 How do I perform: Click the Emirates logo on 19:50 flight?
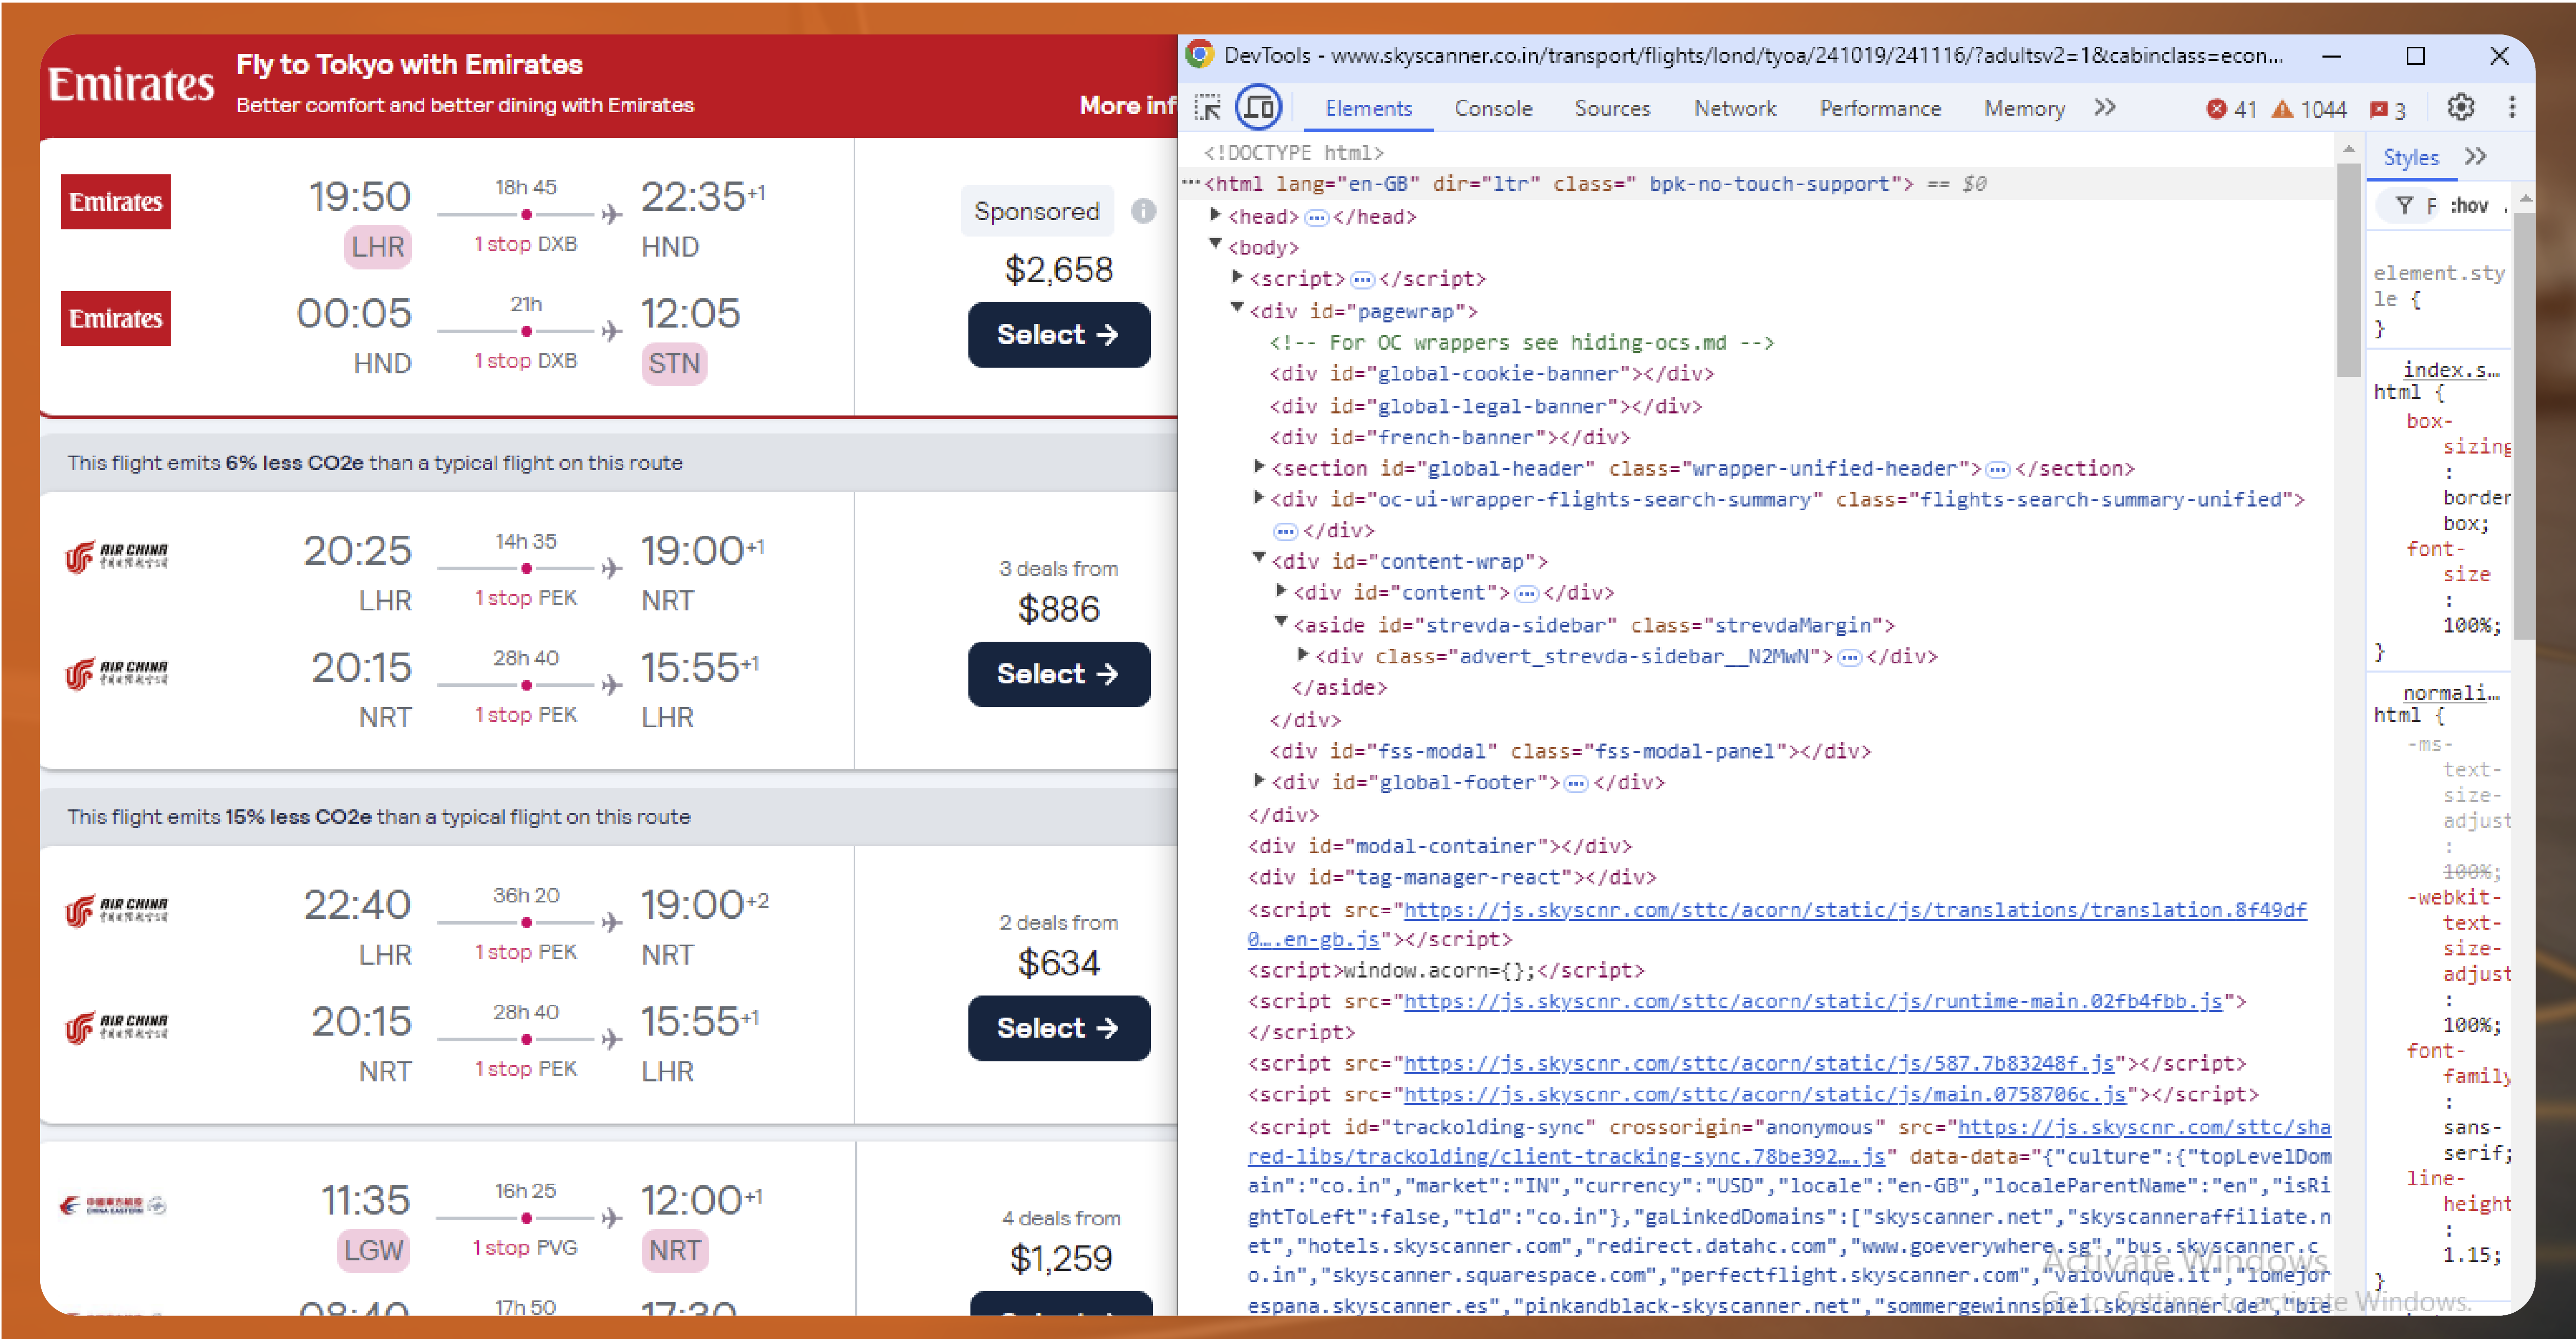116,202
